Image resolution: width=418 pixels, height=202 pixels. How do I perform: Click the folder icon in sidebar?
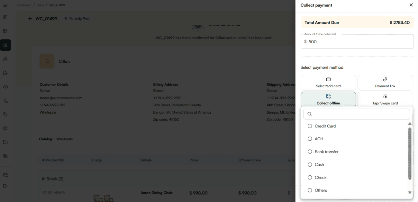point(5,142)
